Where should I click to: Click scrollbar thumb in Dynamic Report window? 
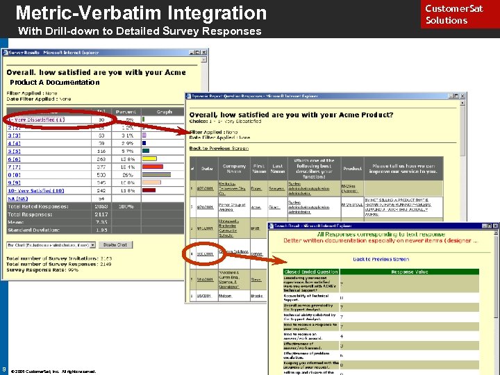click(x=462, y=131)
